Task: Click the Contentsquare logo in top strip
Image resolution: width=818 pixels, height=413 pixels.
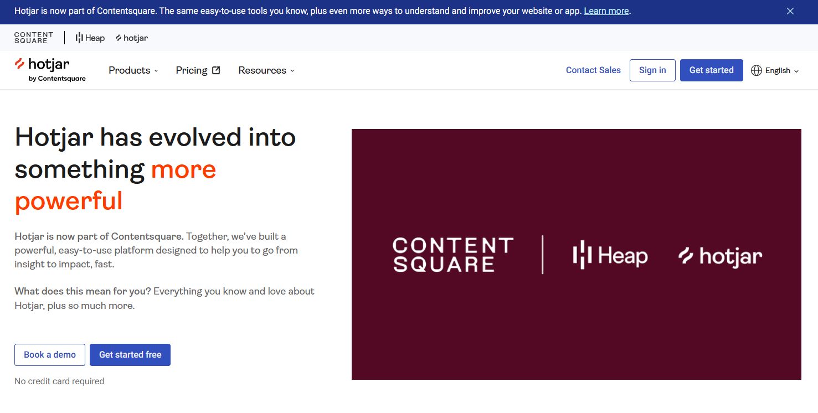Action: (x=34, y=38)
